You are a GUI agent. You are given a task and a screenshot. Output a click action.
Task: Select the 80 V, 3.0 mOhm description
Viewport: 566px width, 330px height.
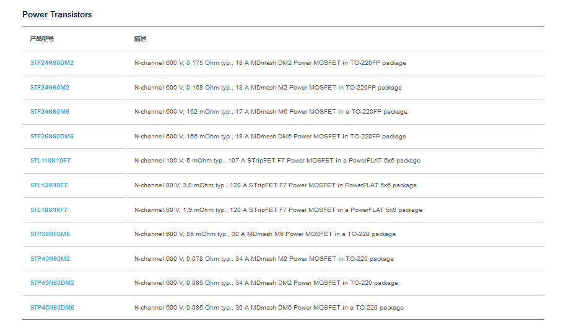tap(276, 185)
